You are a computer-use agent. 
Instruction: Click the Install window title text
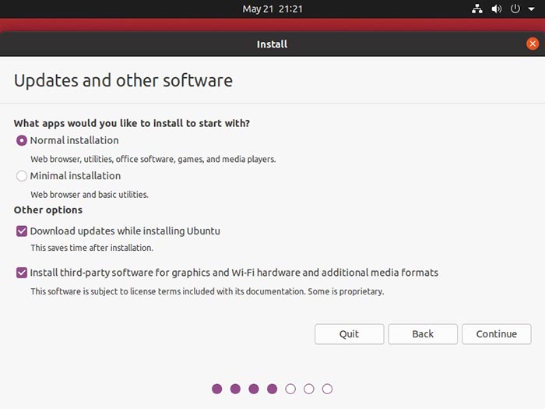[272, 44]
